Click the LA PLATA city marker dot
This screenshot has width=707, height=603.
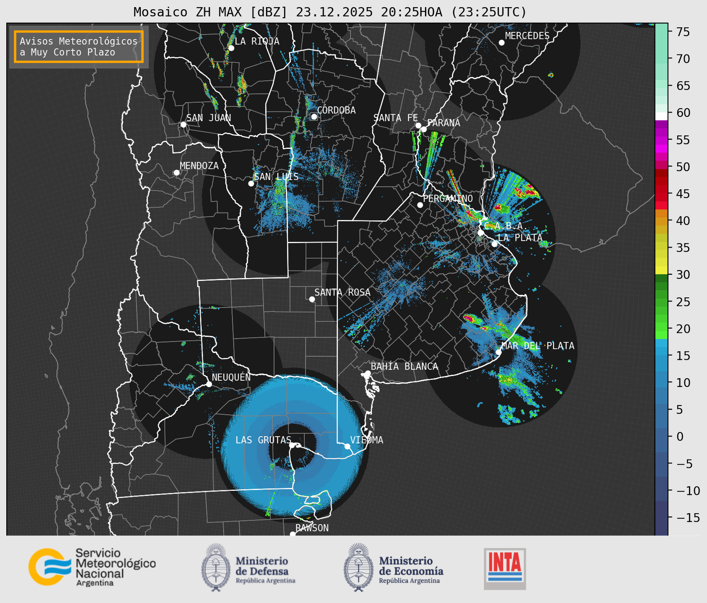point(495,244)
